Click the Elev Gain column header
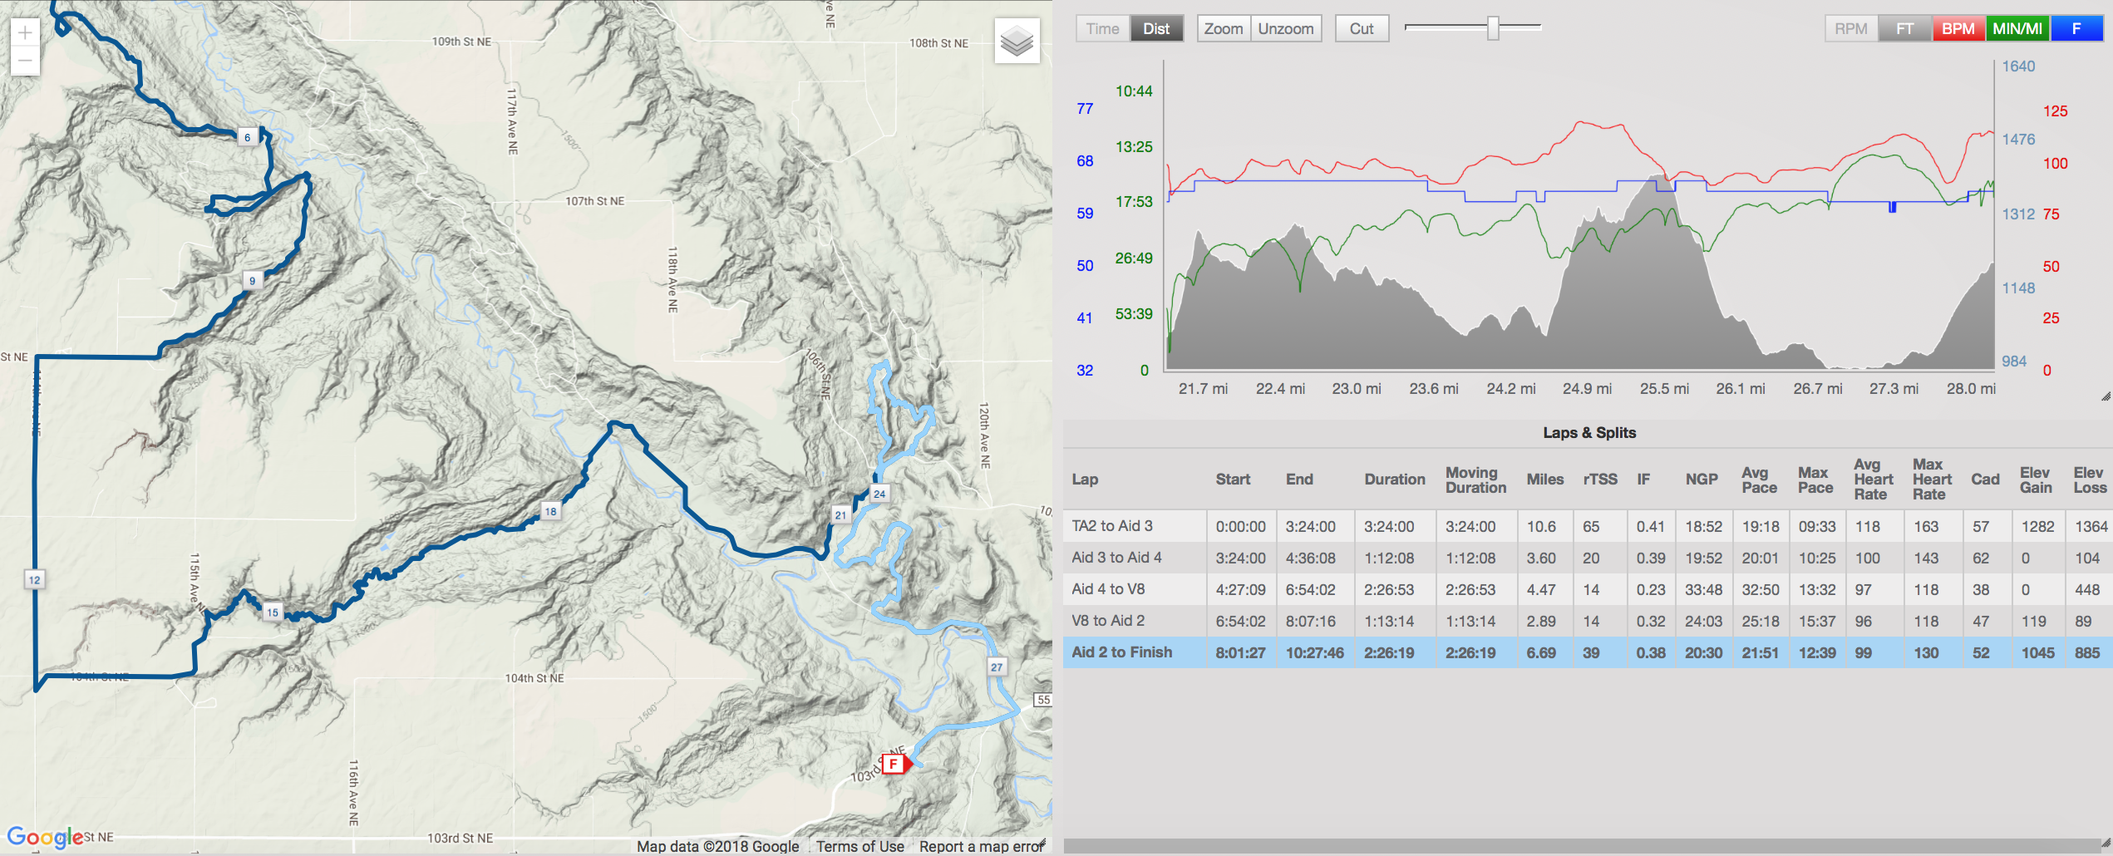2113x856 pixels. coord(2036,480)
